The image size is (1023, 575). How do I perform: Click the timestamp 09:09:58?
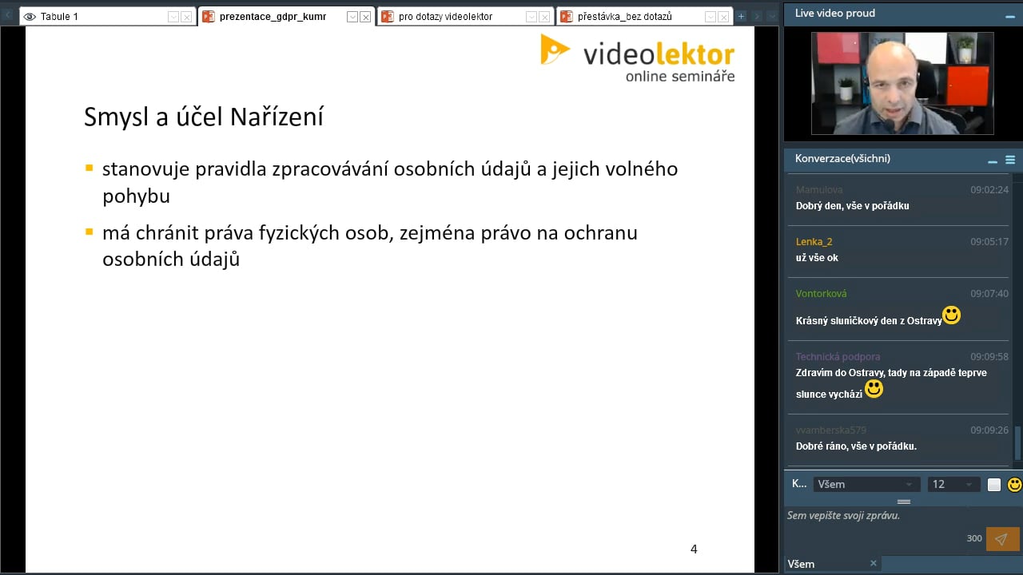(x=989, y=356)
